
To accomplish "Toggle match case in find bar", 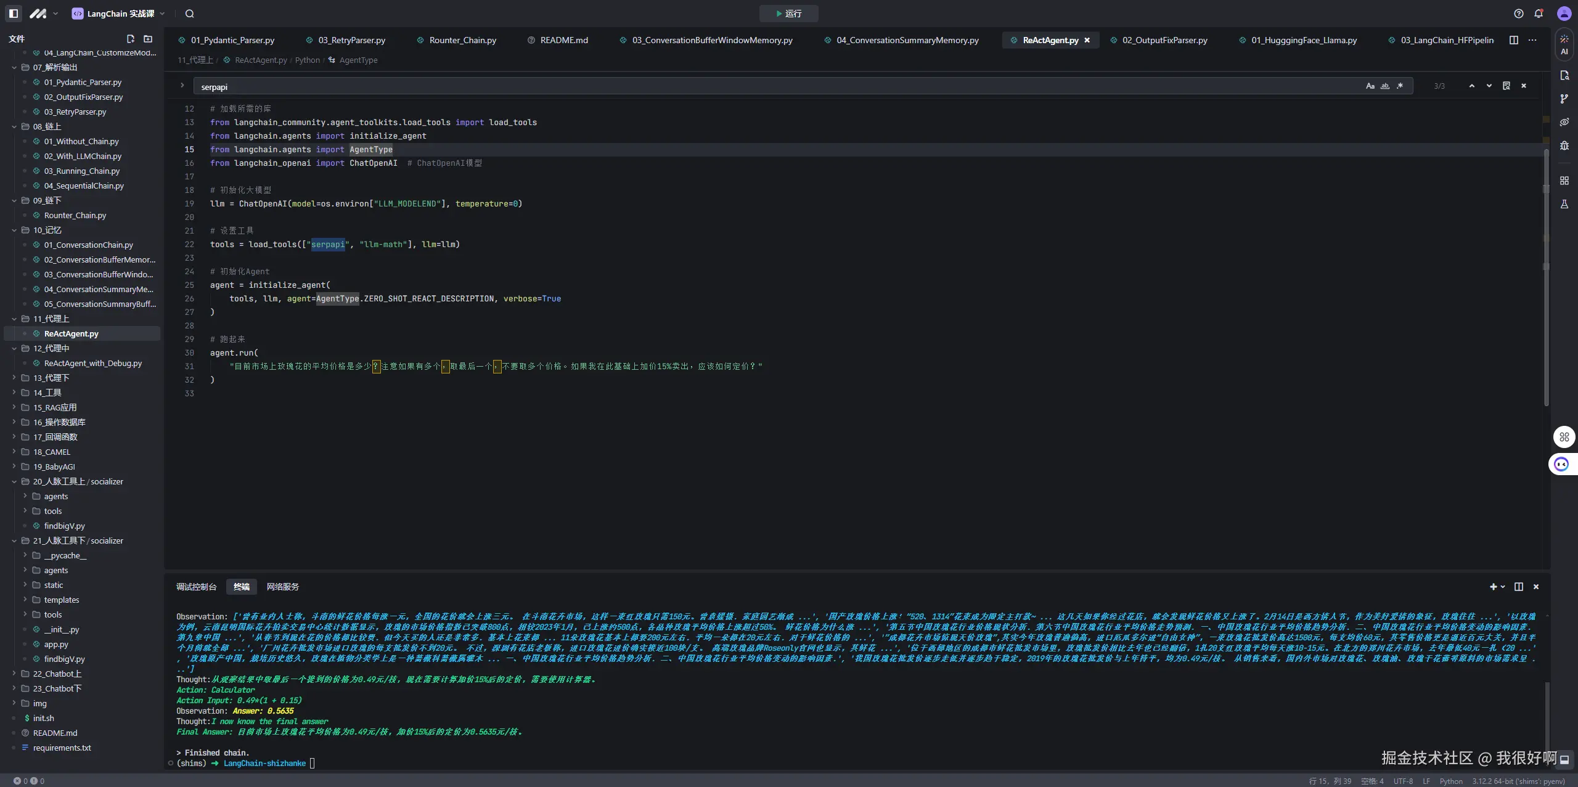I will pos(1370,86).
